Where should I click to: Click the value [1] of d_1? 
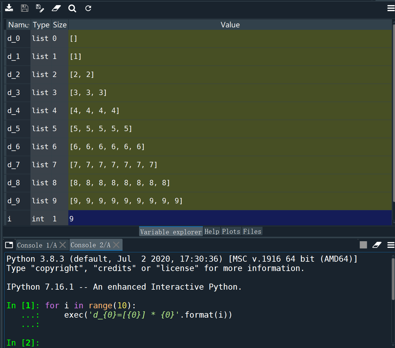230,57
